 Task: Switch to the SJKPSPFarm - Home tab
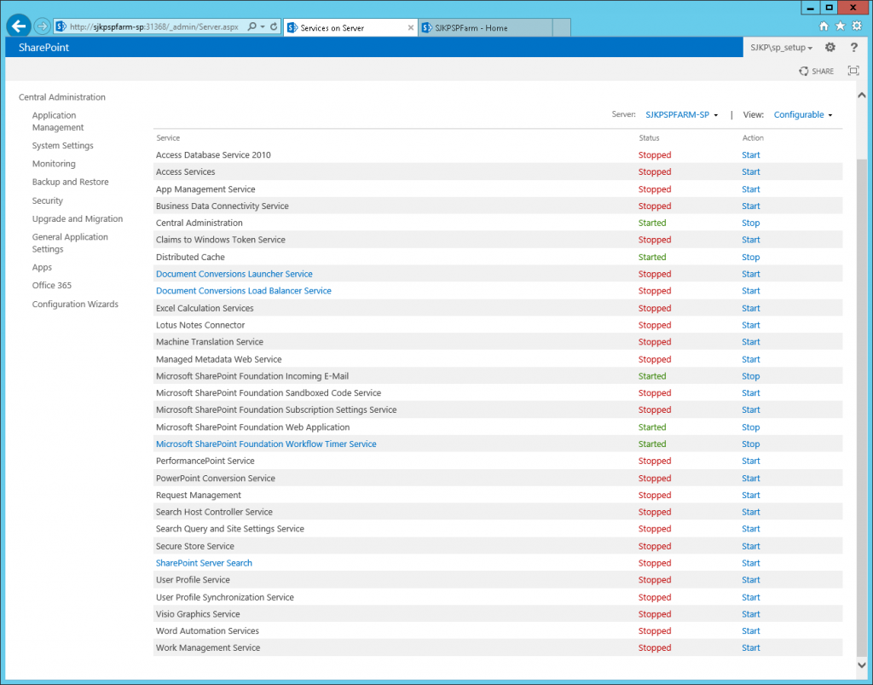coord(484,28)
